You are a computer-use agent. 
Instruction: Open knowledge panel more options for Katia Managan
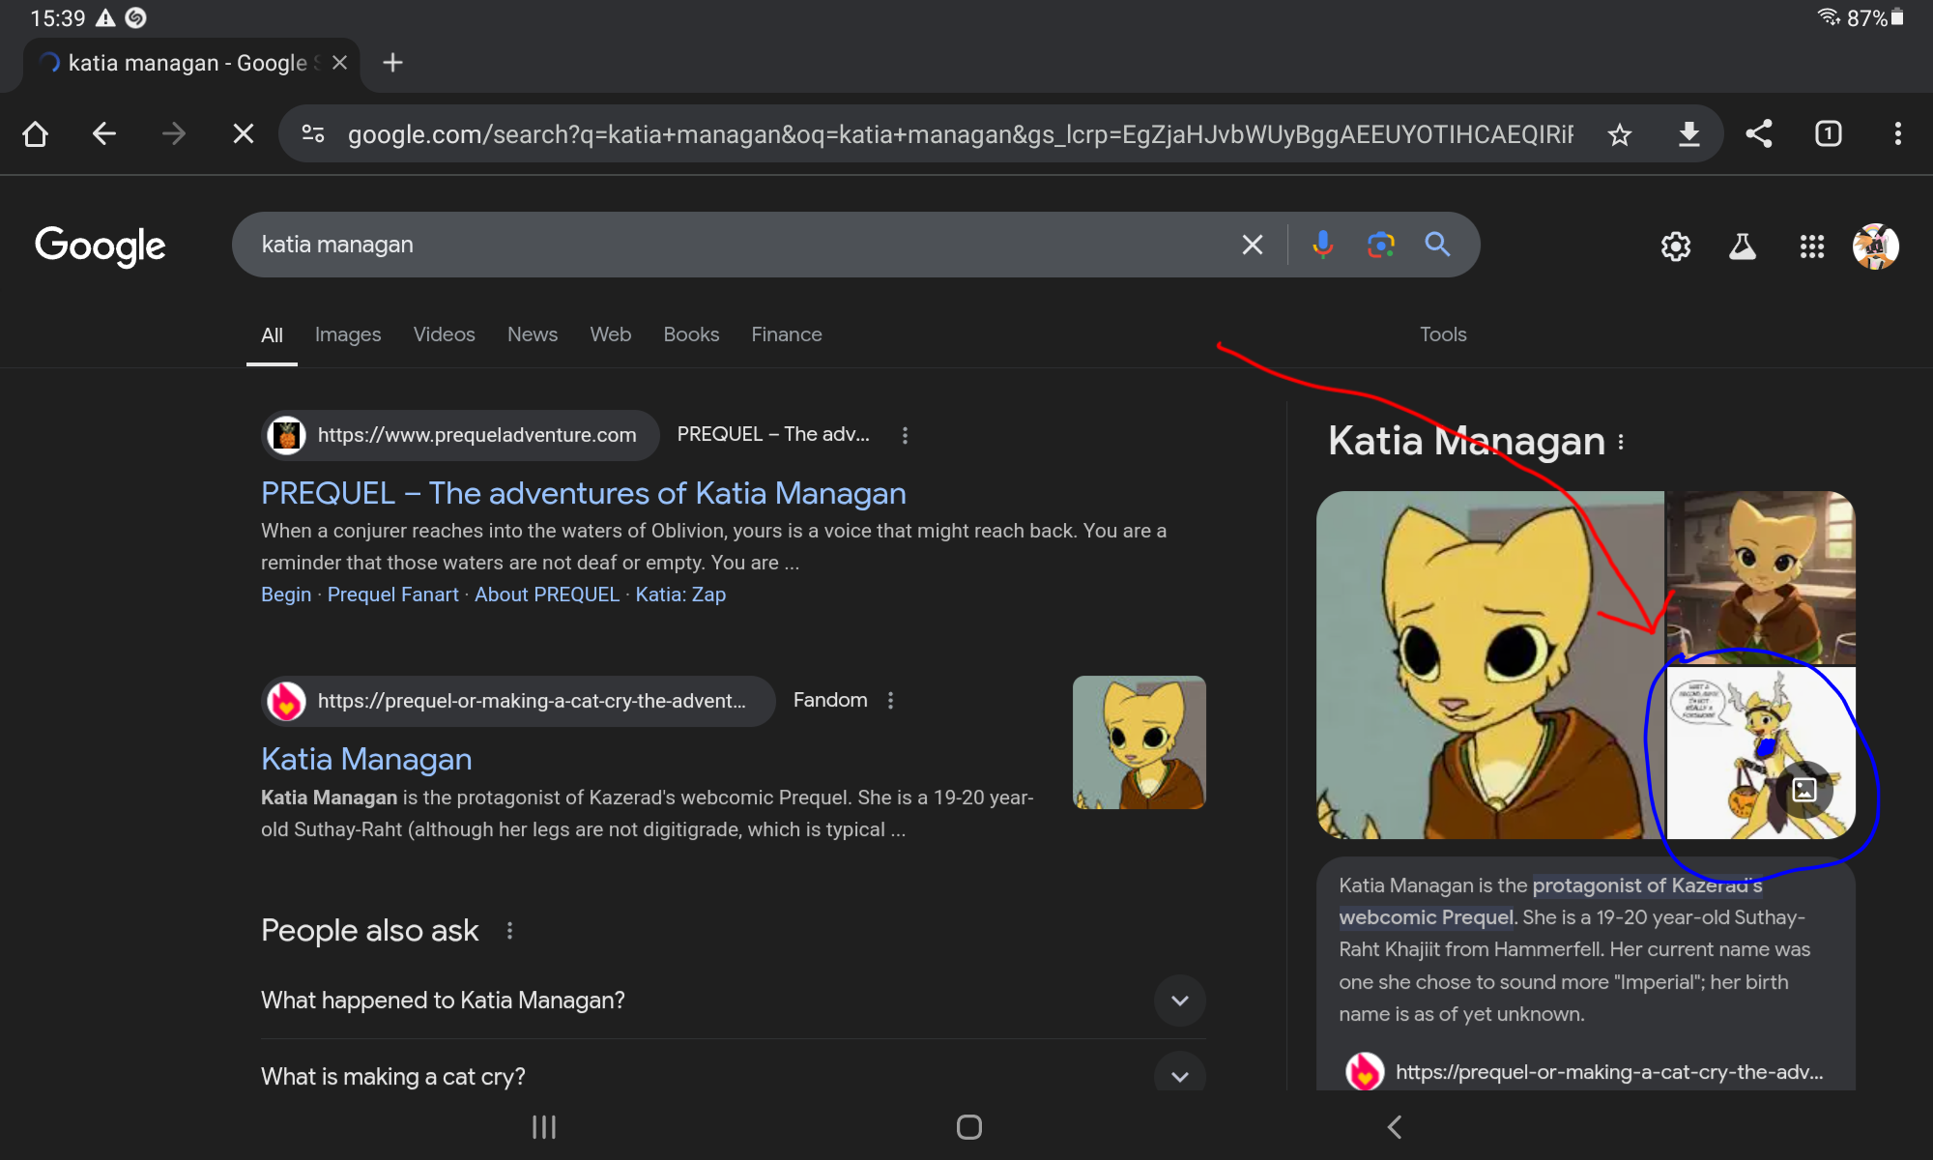[1621, 442]
